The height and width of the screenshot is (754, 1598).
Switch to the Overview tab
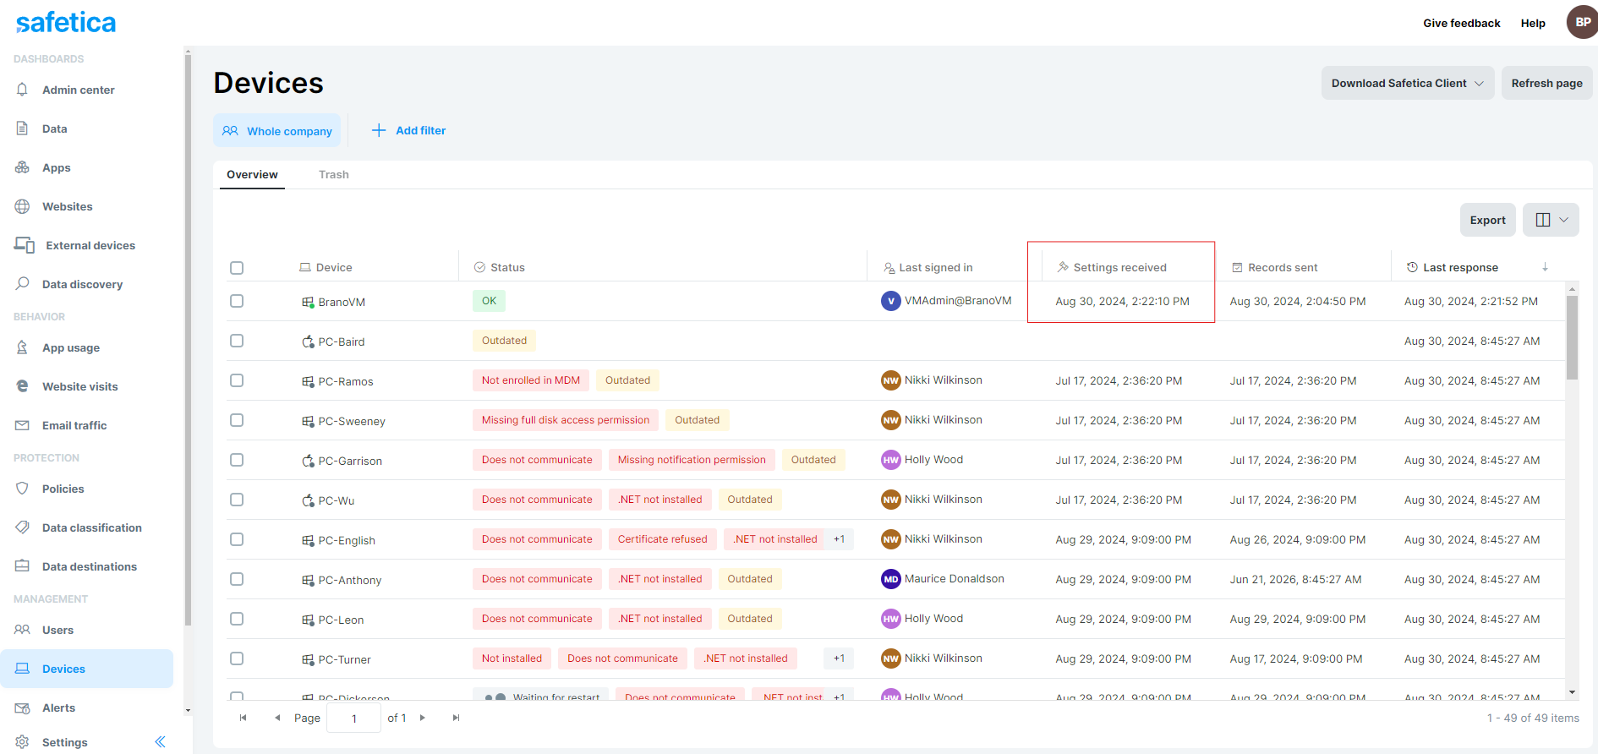[252, 174]
